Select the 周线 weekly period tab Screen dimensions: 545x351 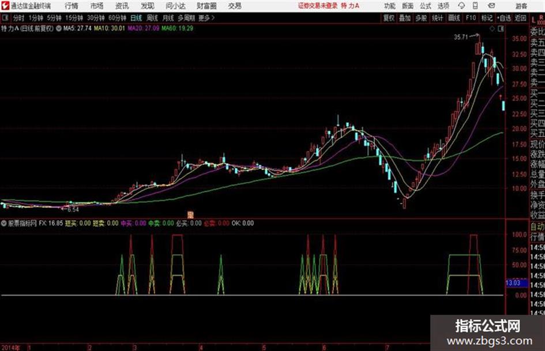pos(152,18)
